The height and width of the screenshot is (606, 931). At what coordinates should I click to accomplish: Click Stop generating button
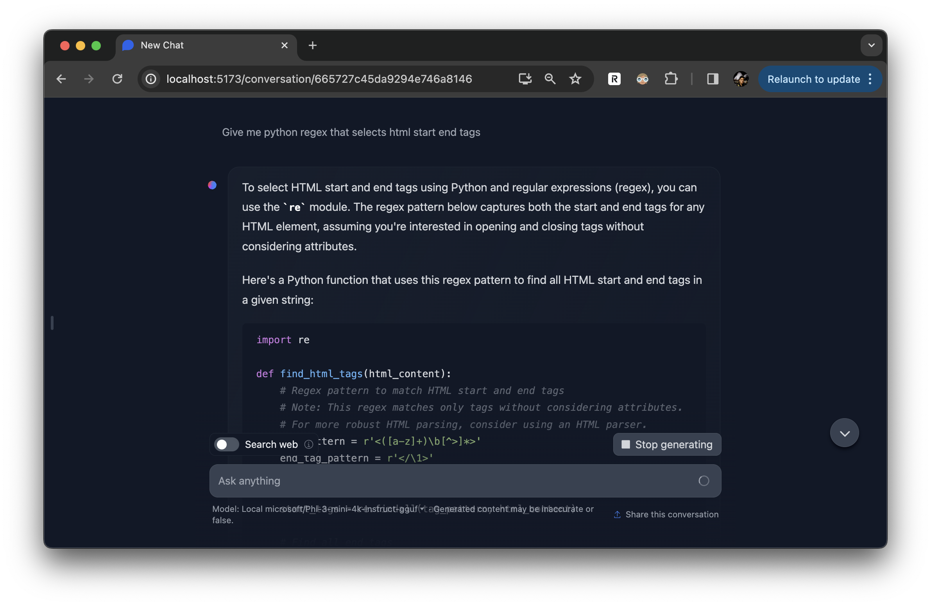pos(667,444)
